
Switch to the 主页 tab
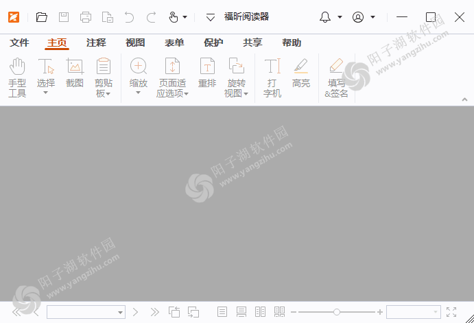tap(57, 43)
